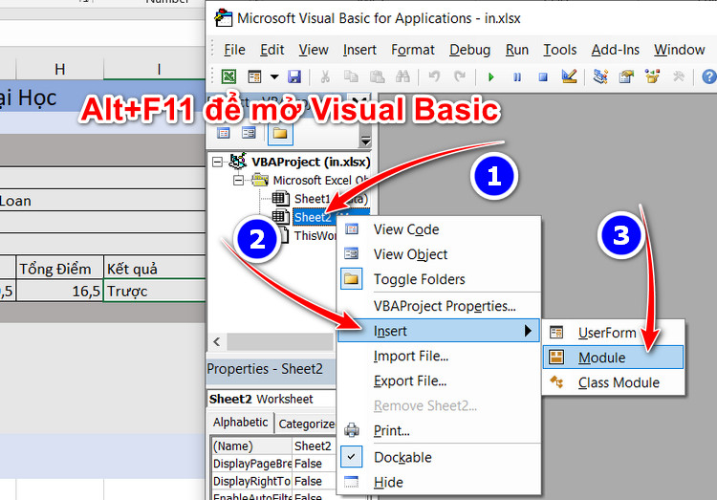This screenshot has width=717, height=500.
Task: Open the Insert menu in menu bar
Action: [x=359, y=50]
